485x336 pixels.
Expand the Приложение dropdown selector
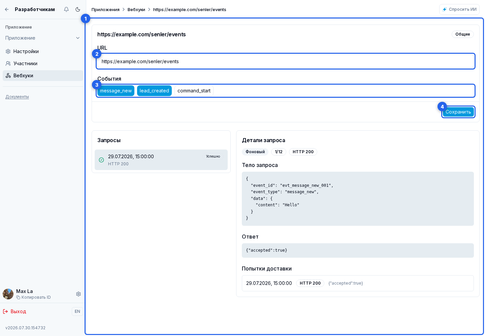(43, 38)
